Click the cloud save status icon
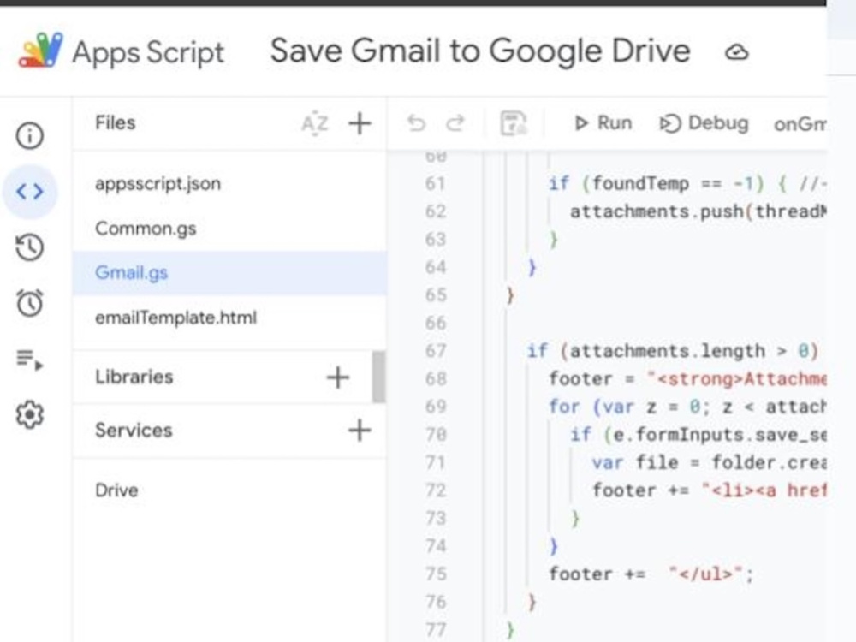Viewport: 856px width, 642px height. [736, 52]
